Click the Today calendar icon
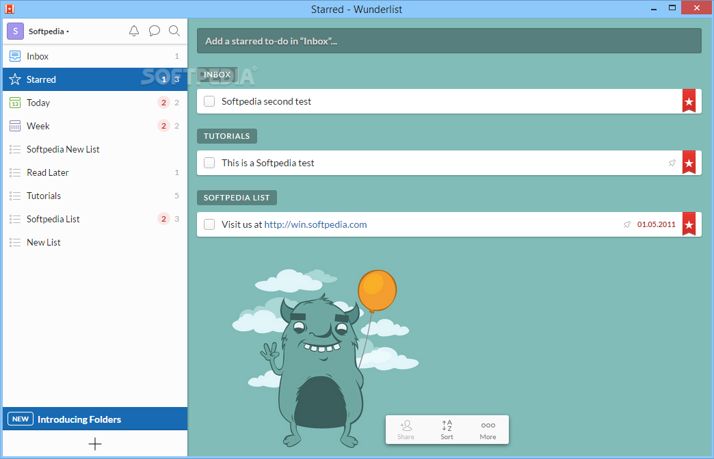Image resolution: width=714 pixels, height=459 pixels. [x=15, y=103]
